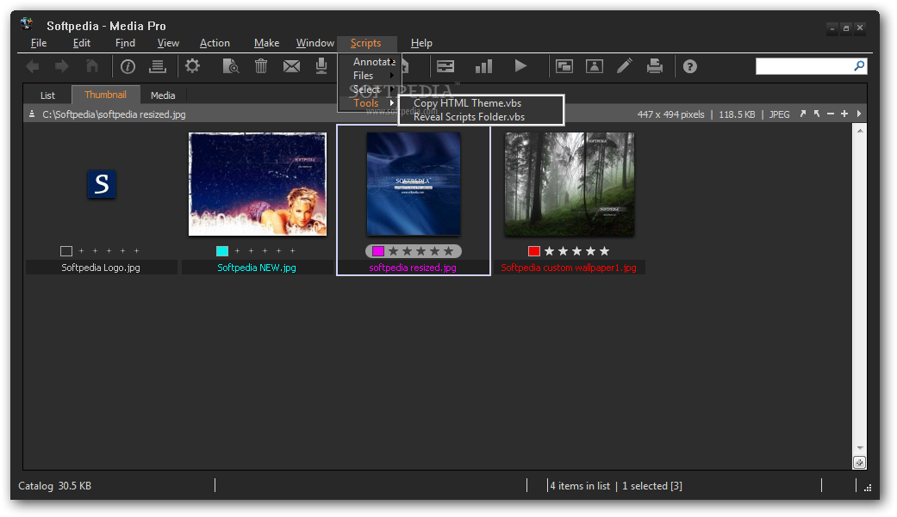897x517 pixels.
Task: Open the Help menu
Action: 421,43
